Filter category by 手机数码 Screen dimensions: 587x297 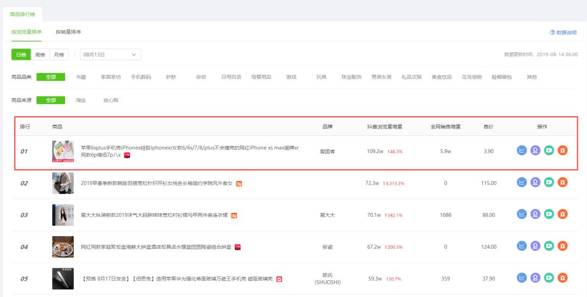141,77
